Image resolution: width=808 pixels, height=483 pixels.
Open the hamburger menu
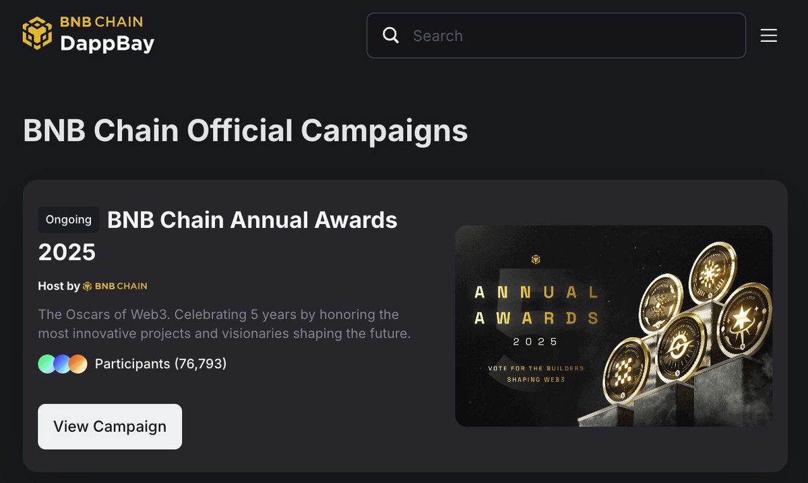769,36
